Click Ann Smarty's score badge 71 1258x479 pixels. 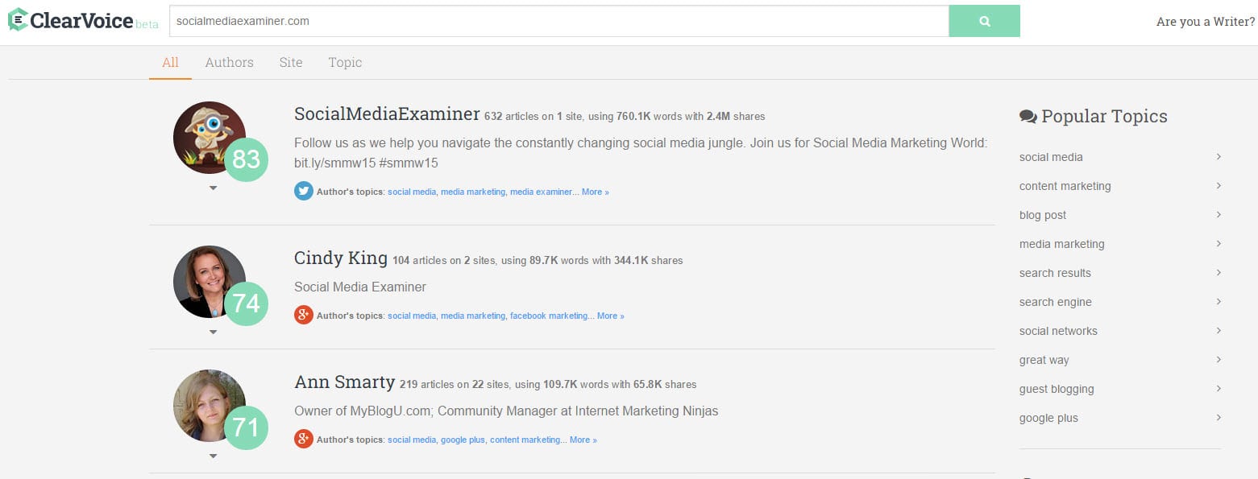[x=245, y=427]
